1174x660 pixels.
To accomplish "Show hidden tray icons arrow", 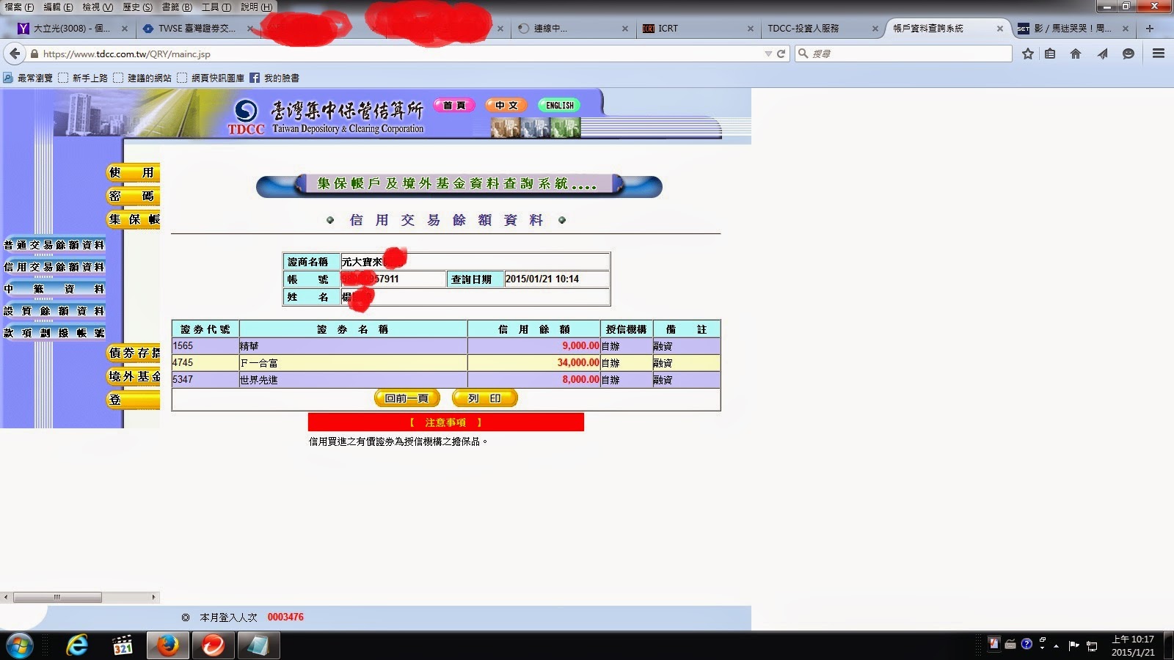I will (1056, 646).
